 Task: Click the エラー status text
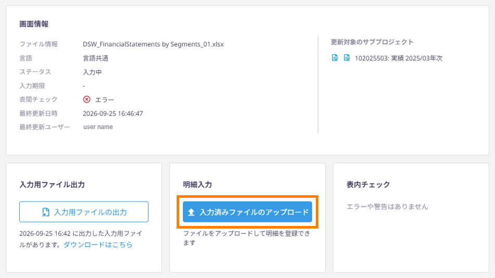click(x=105, y=100)
